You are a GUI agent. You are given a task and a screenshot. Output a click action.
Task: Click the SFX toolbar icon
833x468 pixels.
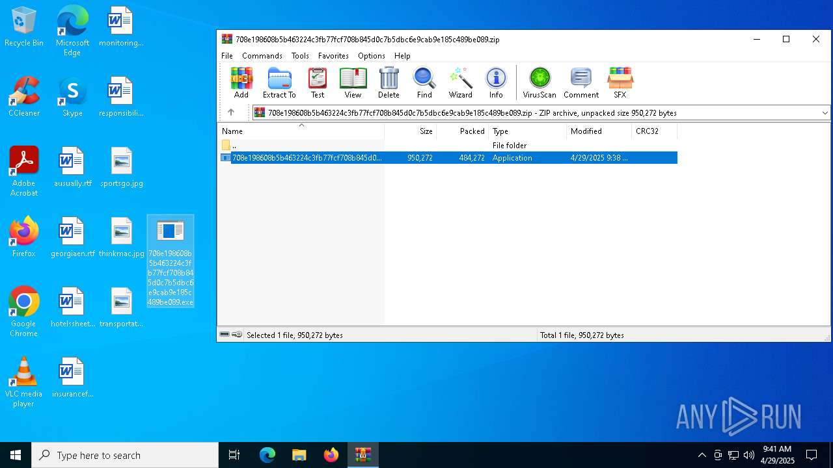620,83
